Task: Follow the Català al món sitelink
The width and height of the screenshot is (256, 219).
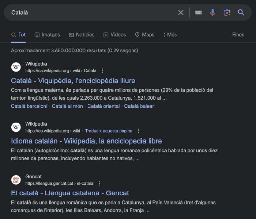Action: tap(67, 106)
